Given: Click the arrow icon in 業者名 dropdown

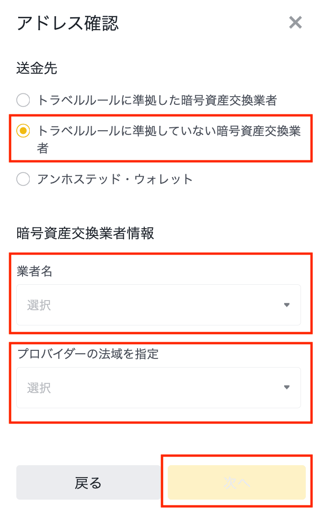Looking at the screenshot, I should coord(287,305).
